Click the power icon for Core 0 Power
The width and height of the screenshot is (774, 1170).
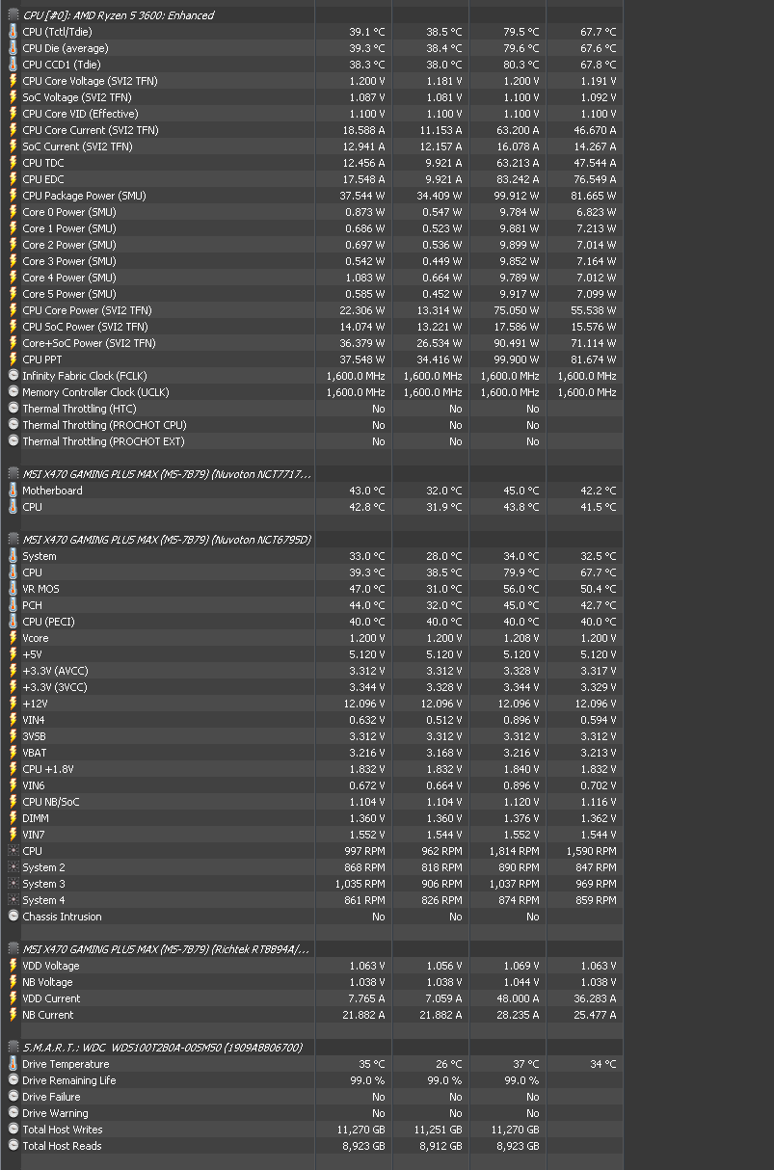coord(13,212)
